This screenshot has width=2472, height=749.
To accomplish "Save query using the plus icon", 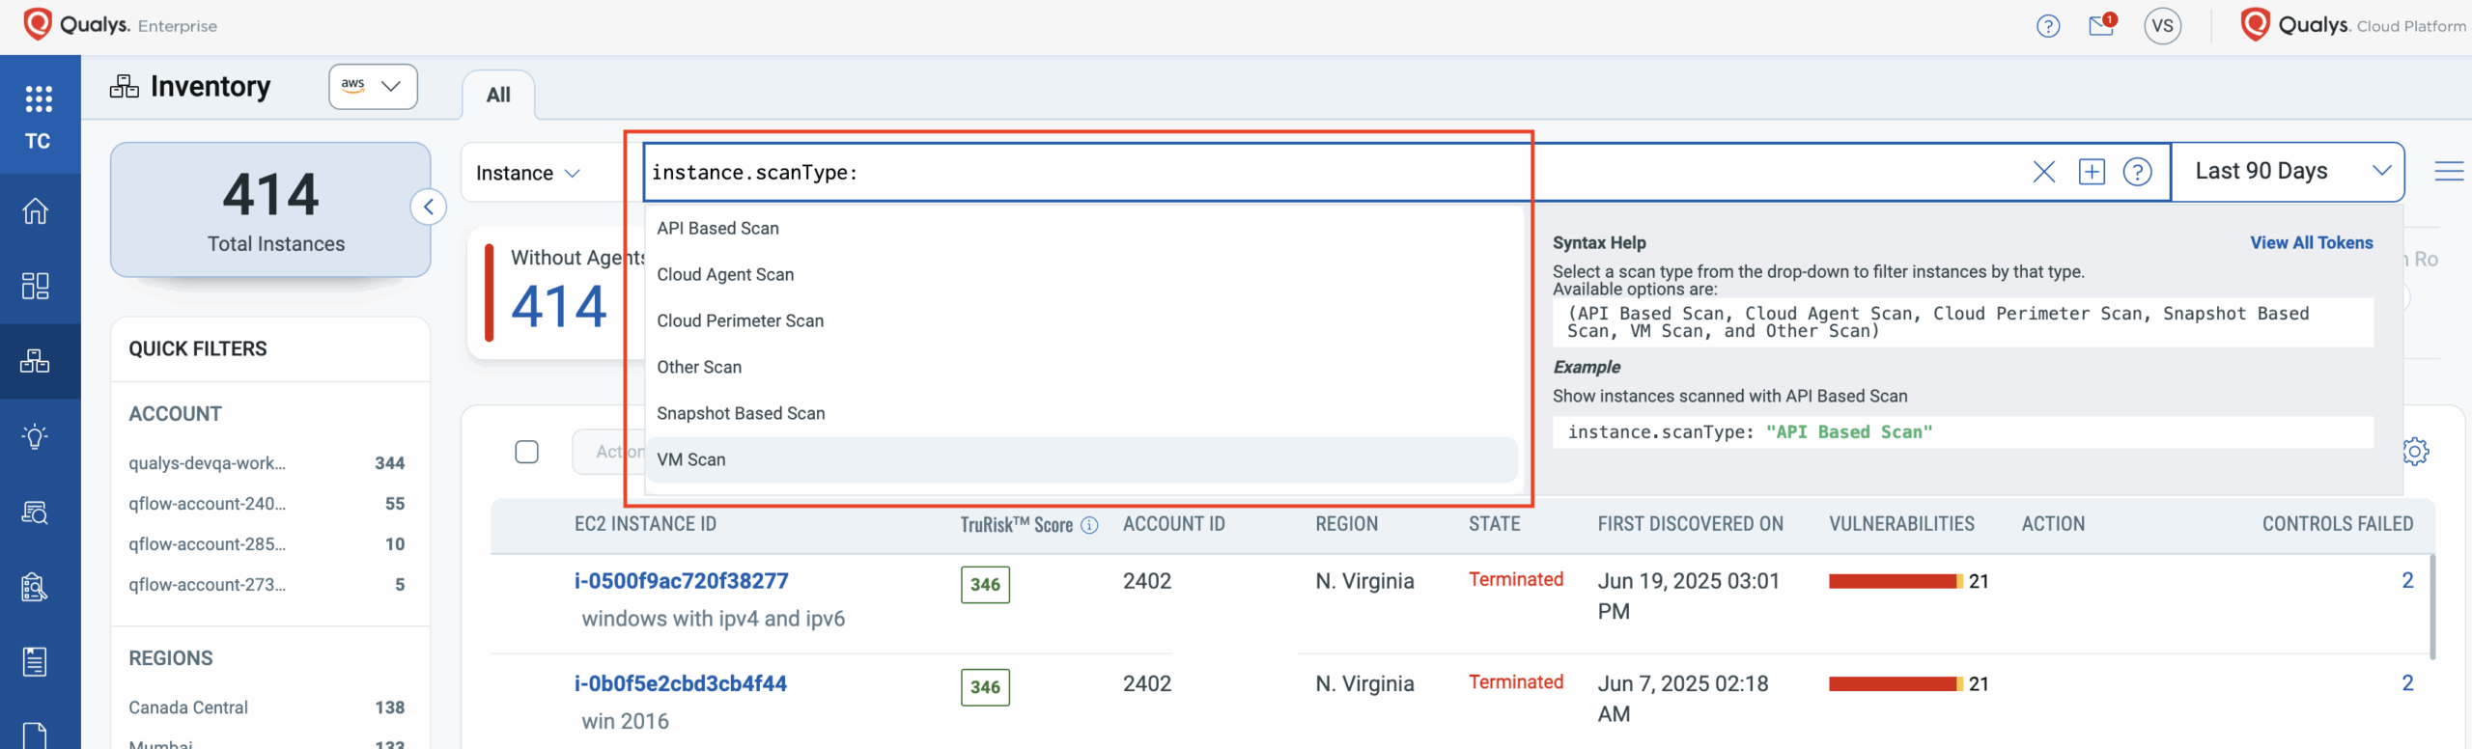I will coord(2092,173).
